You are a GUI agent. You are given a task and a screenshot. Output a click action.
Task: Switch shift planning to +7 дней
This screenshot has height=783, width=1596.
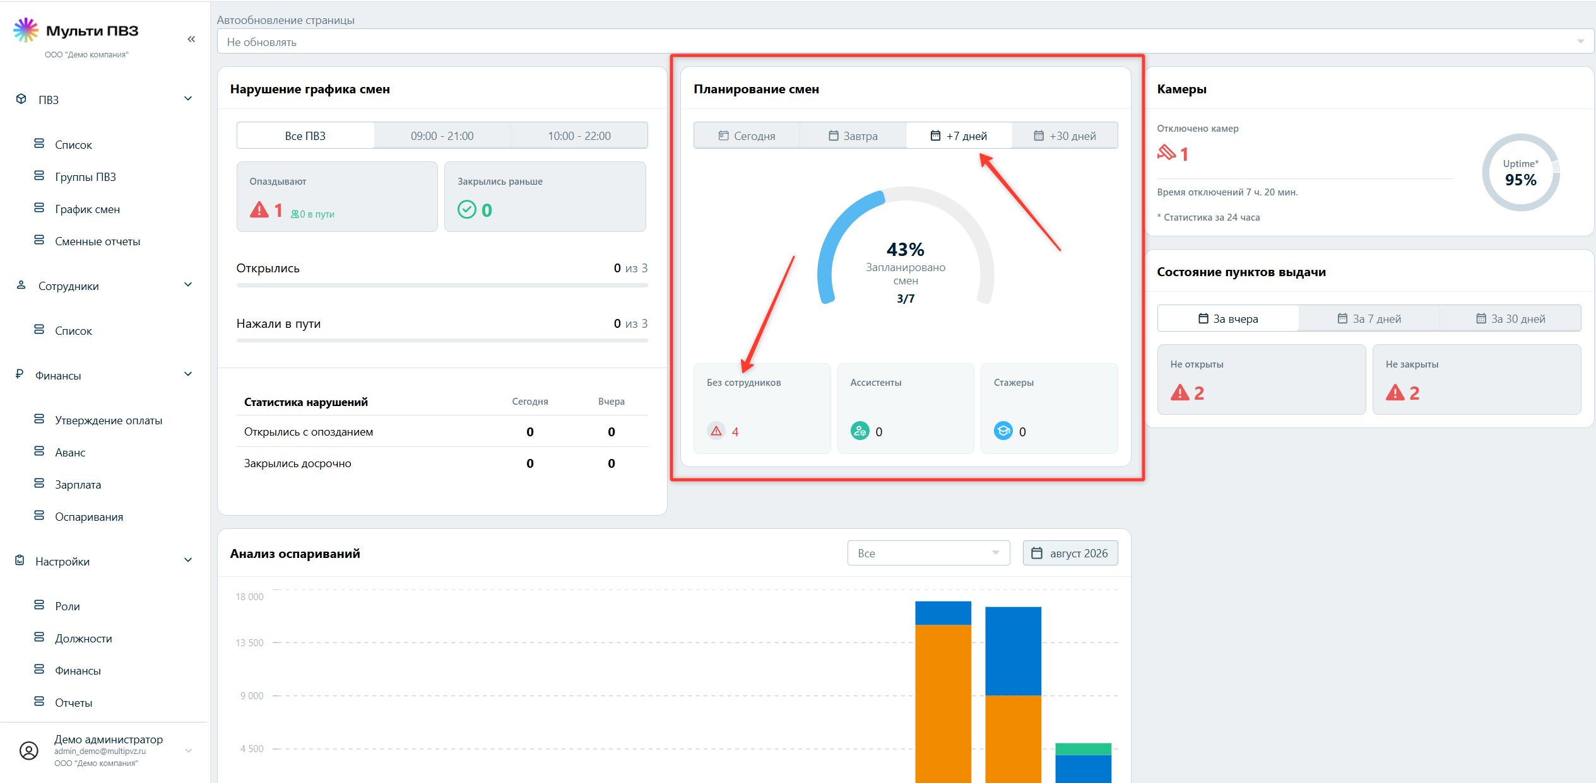pyautogui.click(x=959, y=136)
